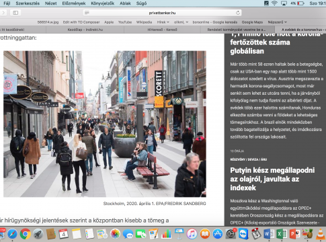Open the borsonline - Google keresés bookmark
The image size is (326, 242).
pyautogui.click(x=215, y=22)
